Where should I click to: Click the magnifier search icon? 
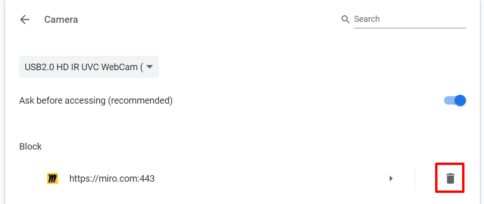[345, 19]
